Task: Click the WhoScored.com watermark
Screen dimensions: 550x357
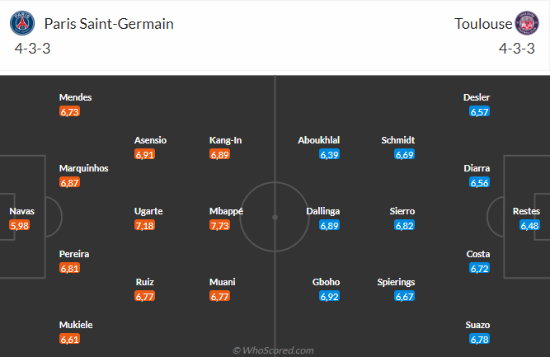Action: (273, 350)
